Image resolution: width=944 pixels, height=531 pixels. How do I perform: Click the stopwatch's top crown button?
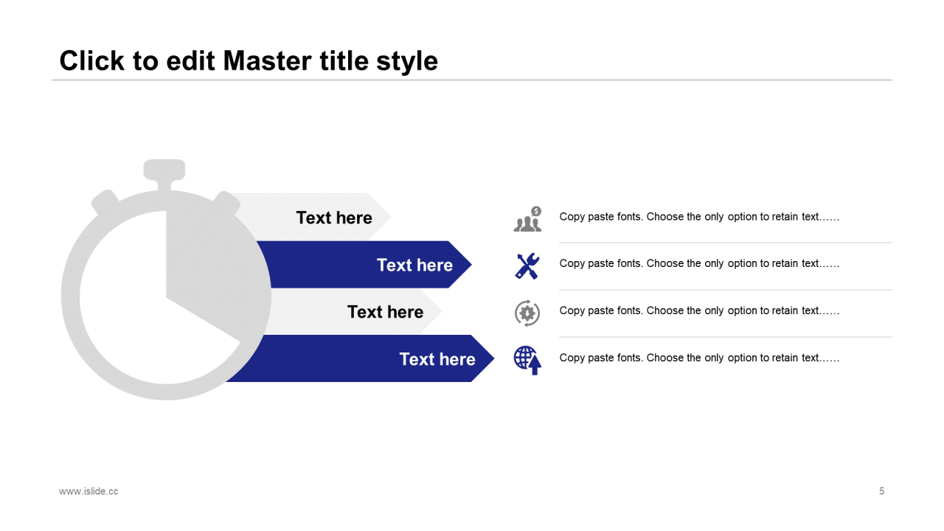(x=164, y=170)
